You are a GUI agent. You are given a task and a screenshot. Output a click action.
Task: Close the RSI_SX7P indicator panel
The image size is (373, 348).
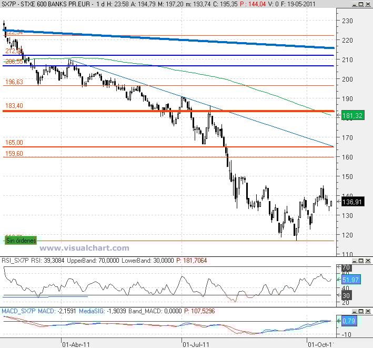(368, 261)
